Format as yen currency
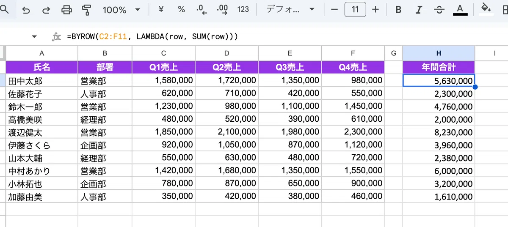This screenshot has height=227, width=508. pyautogui.click(x=161, y=9)
